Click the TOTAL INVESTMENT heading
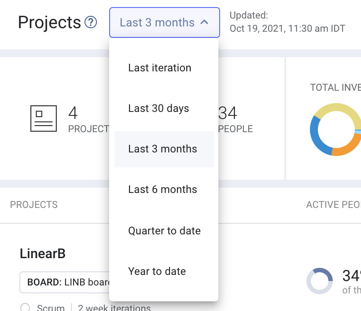Image resolution: width=361 pixels, height=311 pixels. 335,88
